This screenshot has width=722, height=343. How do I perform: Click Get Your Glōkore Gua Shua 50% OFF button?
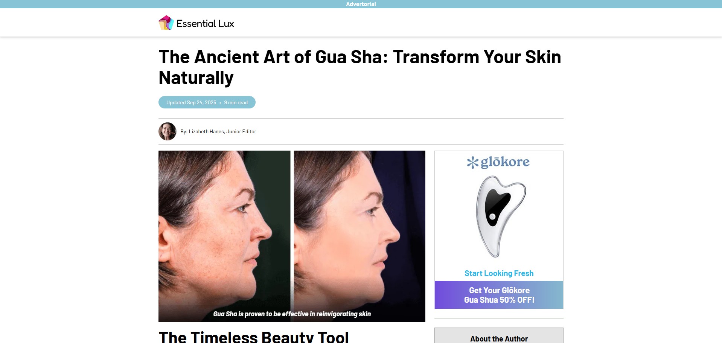pos(499,295)
